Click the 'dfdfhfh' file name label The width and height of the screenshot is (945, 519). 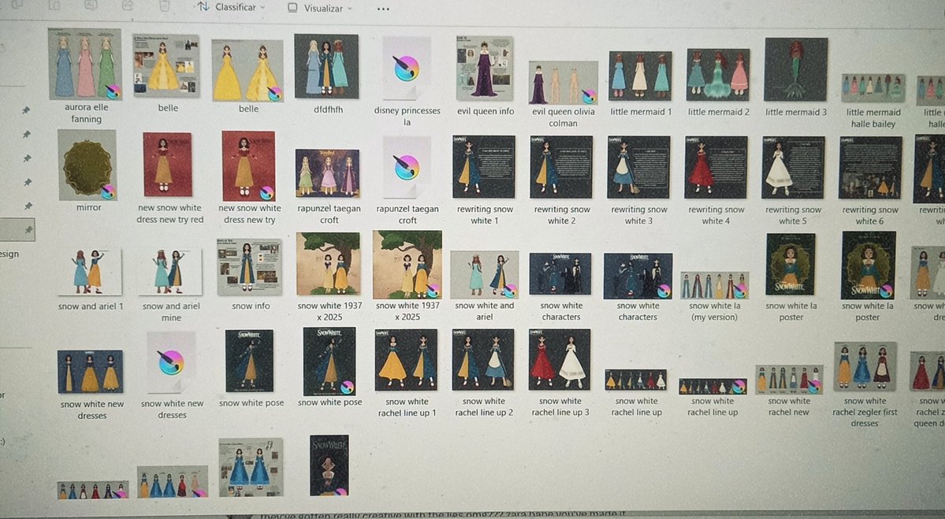(329, 109)
